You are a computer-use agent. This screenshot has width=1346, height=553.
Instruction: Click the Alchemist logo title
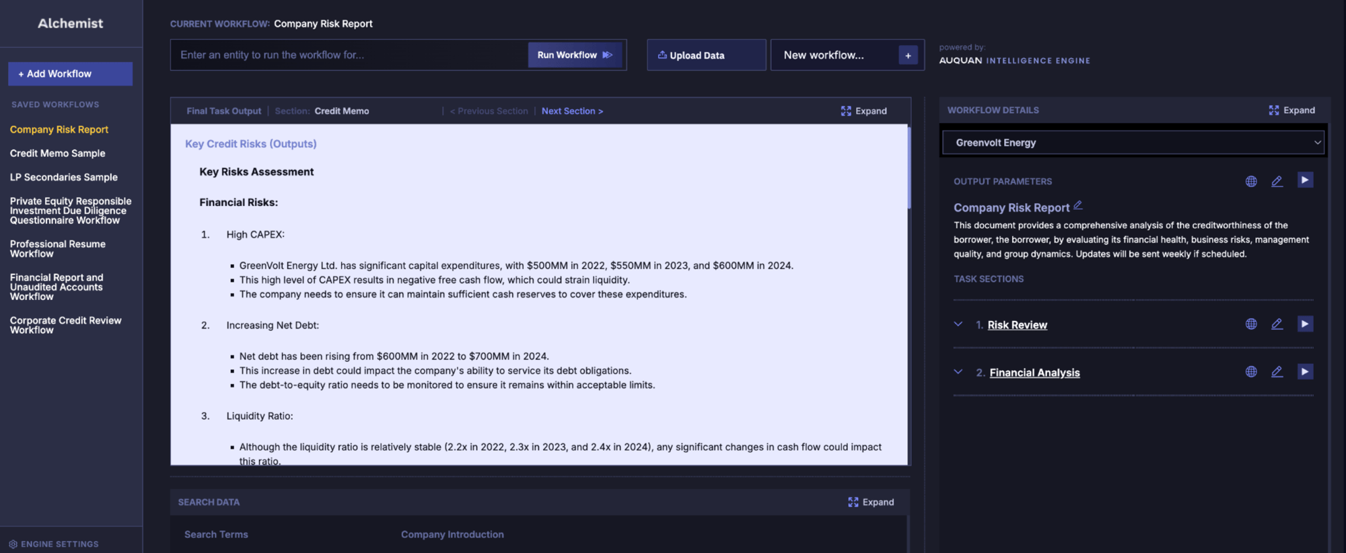[x=71, y=23]
